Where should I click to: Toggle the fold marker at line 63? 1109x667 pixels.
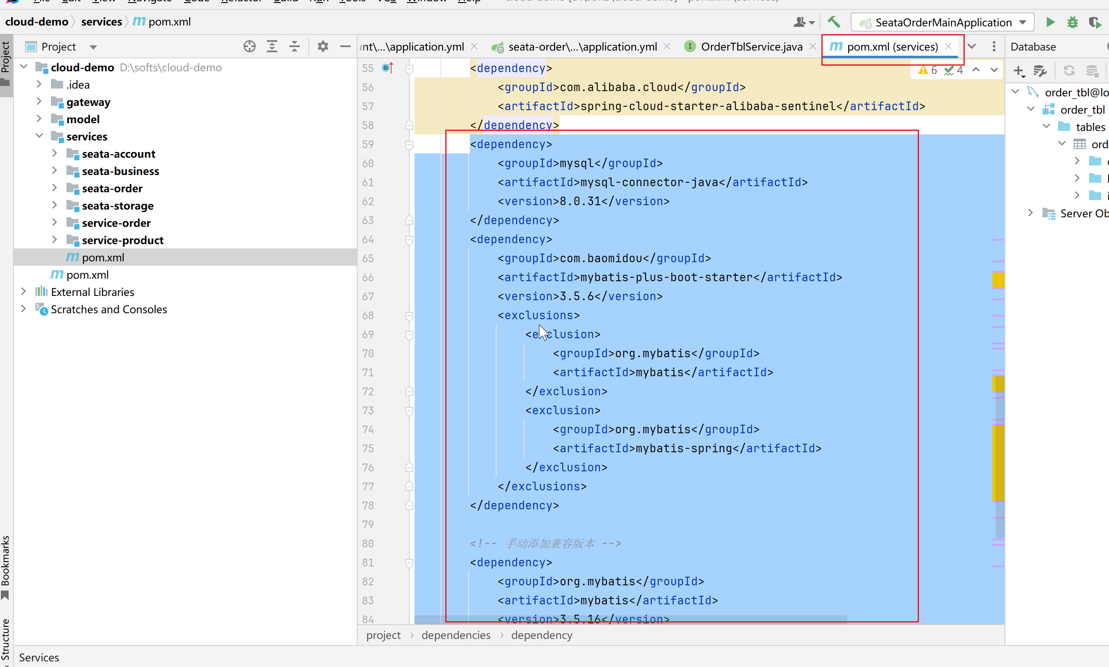coord(409,220)
